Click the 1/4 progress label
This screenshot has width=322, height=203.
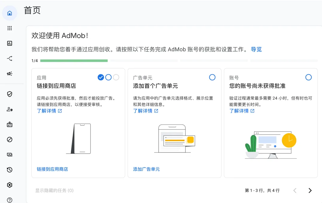tap(35, 61)
